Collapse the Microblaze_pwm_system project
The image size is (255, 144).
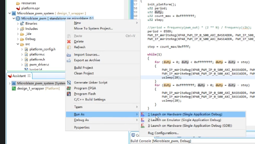coord(10,13)
